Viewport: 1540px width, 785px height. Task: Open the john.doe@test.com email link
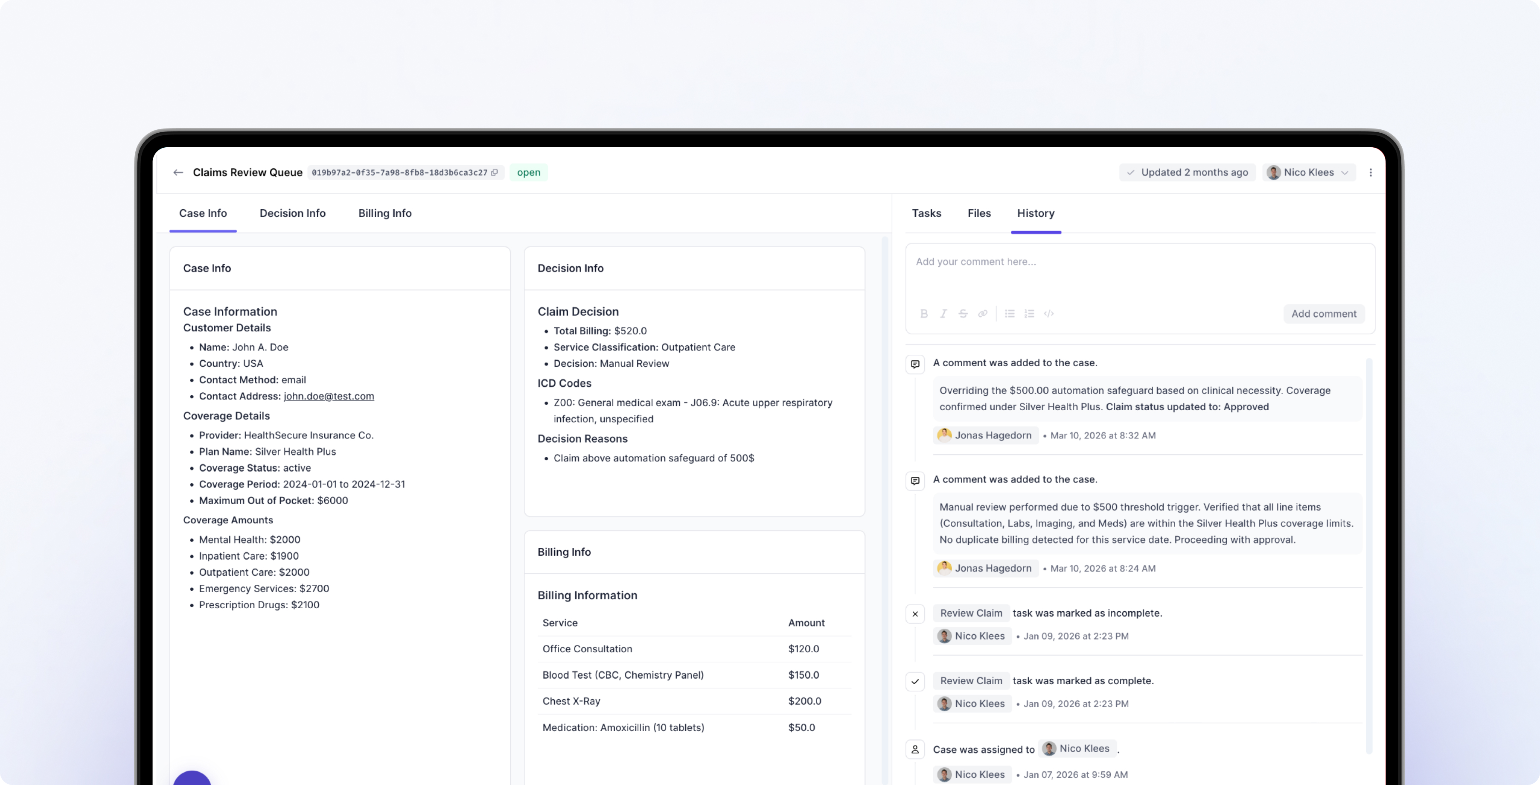(328, 396)
